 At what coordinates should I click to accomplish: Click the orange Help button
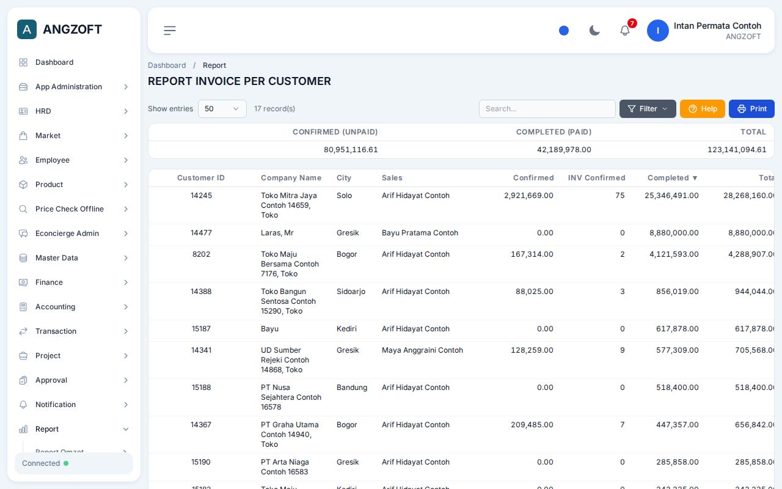[703, 109]
